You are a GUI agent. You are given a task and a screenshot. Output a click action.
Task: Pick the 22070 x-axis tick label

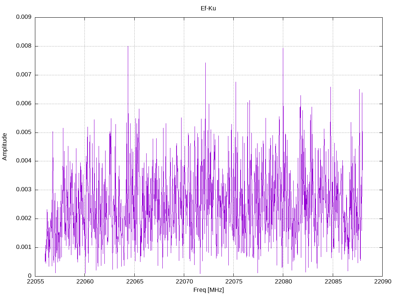[x=184, y=282]
